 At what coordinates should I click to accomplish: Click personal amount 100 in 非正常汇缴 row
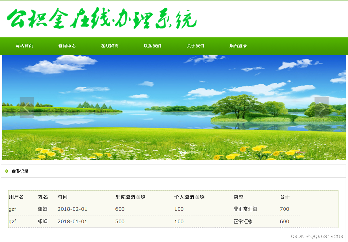point(179,209)
